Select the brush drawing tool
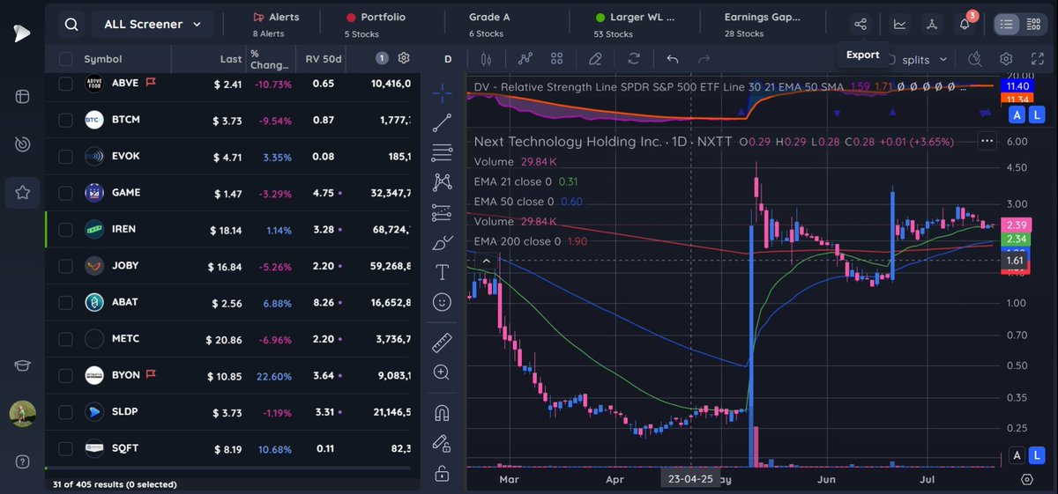Screen dimensions: 1058x494 coord(443,242)
